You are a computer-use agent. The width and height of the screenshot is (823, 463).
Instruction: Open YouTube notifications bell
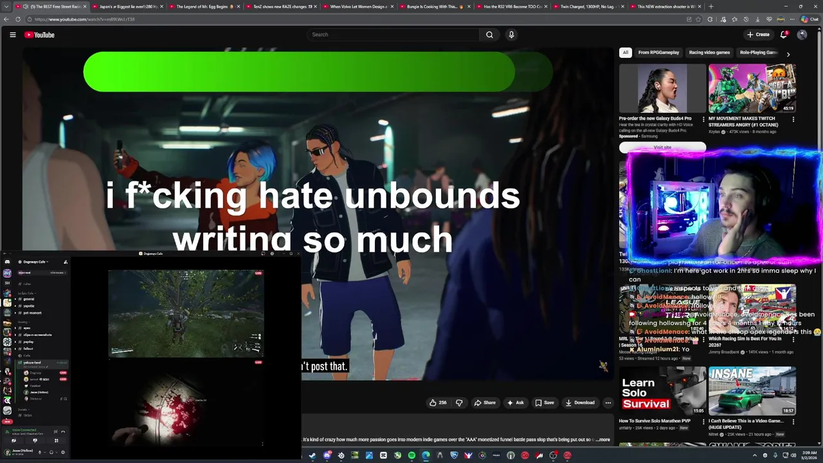coord(784,35)
